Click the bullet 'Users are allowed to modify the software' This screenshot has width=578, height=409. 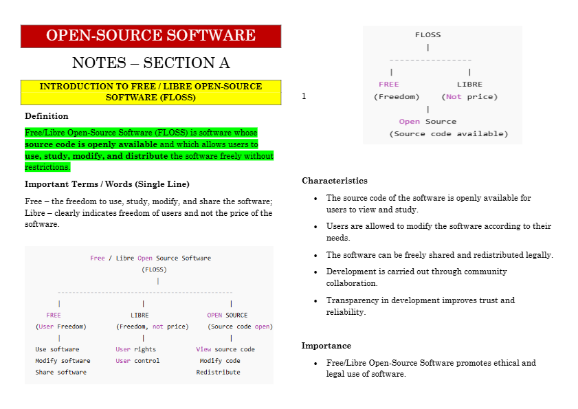pyautogui.click(x=438, y=232)
